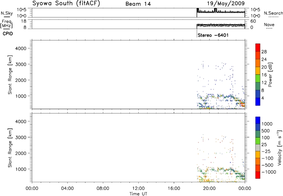Image resolution: width=283 pixels, height=196 pixels.
Task: Click the top blue velocity swatch above 1000
Action: point(258,120)
